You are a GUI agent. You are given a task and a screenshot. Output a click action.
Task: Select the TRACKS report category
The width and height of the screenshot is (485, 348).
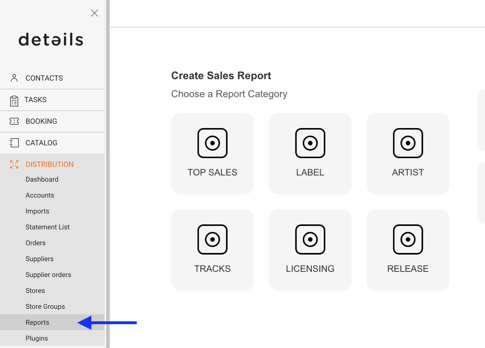pos(212,250)
